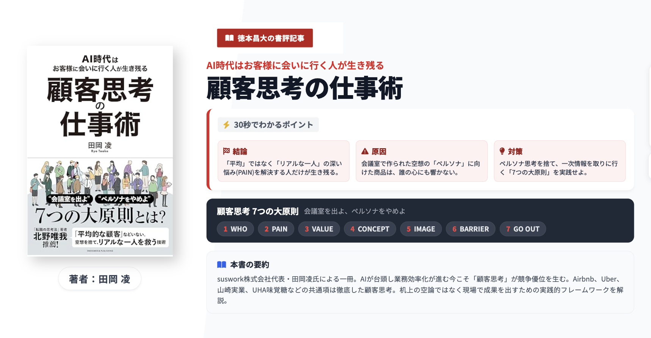The height and width of the screenshot is (338, 651).
Task: Click the book cover image
Action: 100,151
